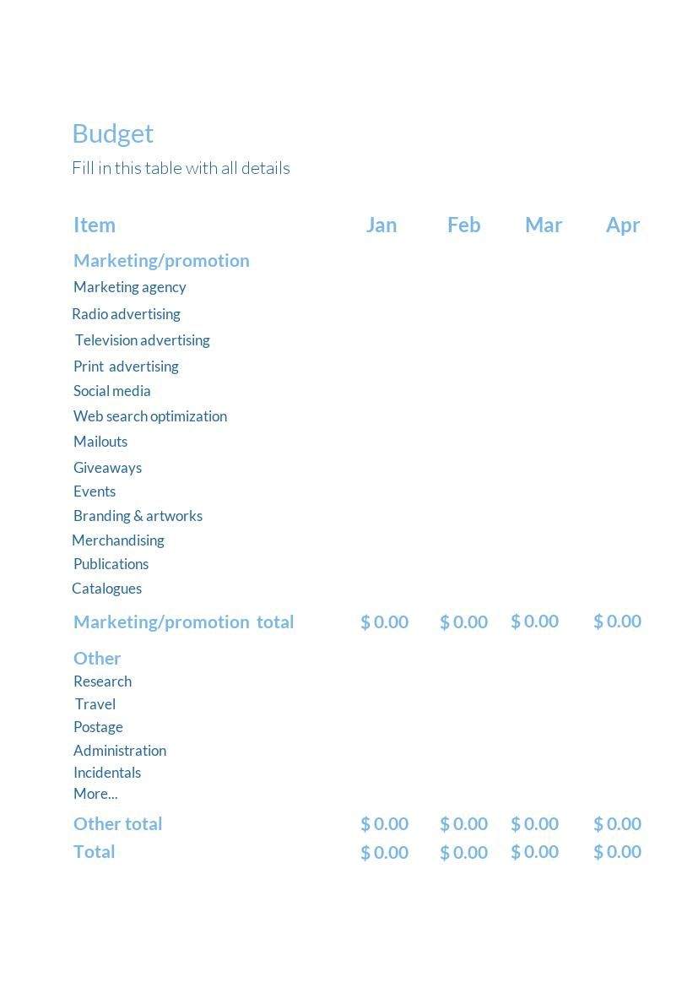
Task: Click the Marketing agency row label
Action: pos(130,287)
